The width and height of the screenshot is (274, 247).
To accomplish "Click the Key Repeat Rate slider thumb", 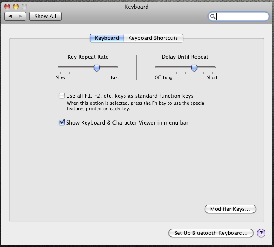I will (97, 68).
